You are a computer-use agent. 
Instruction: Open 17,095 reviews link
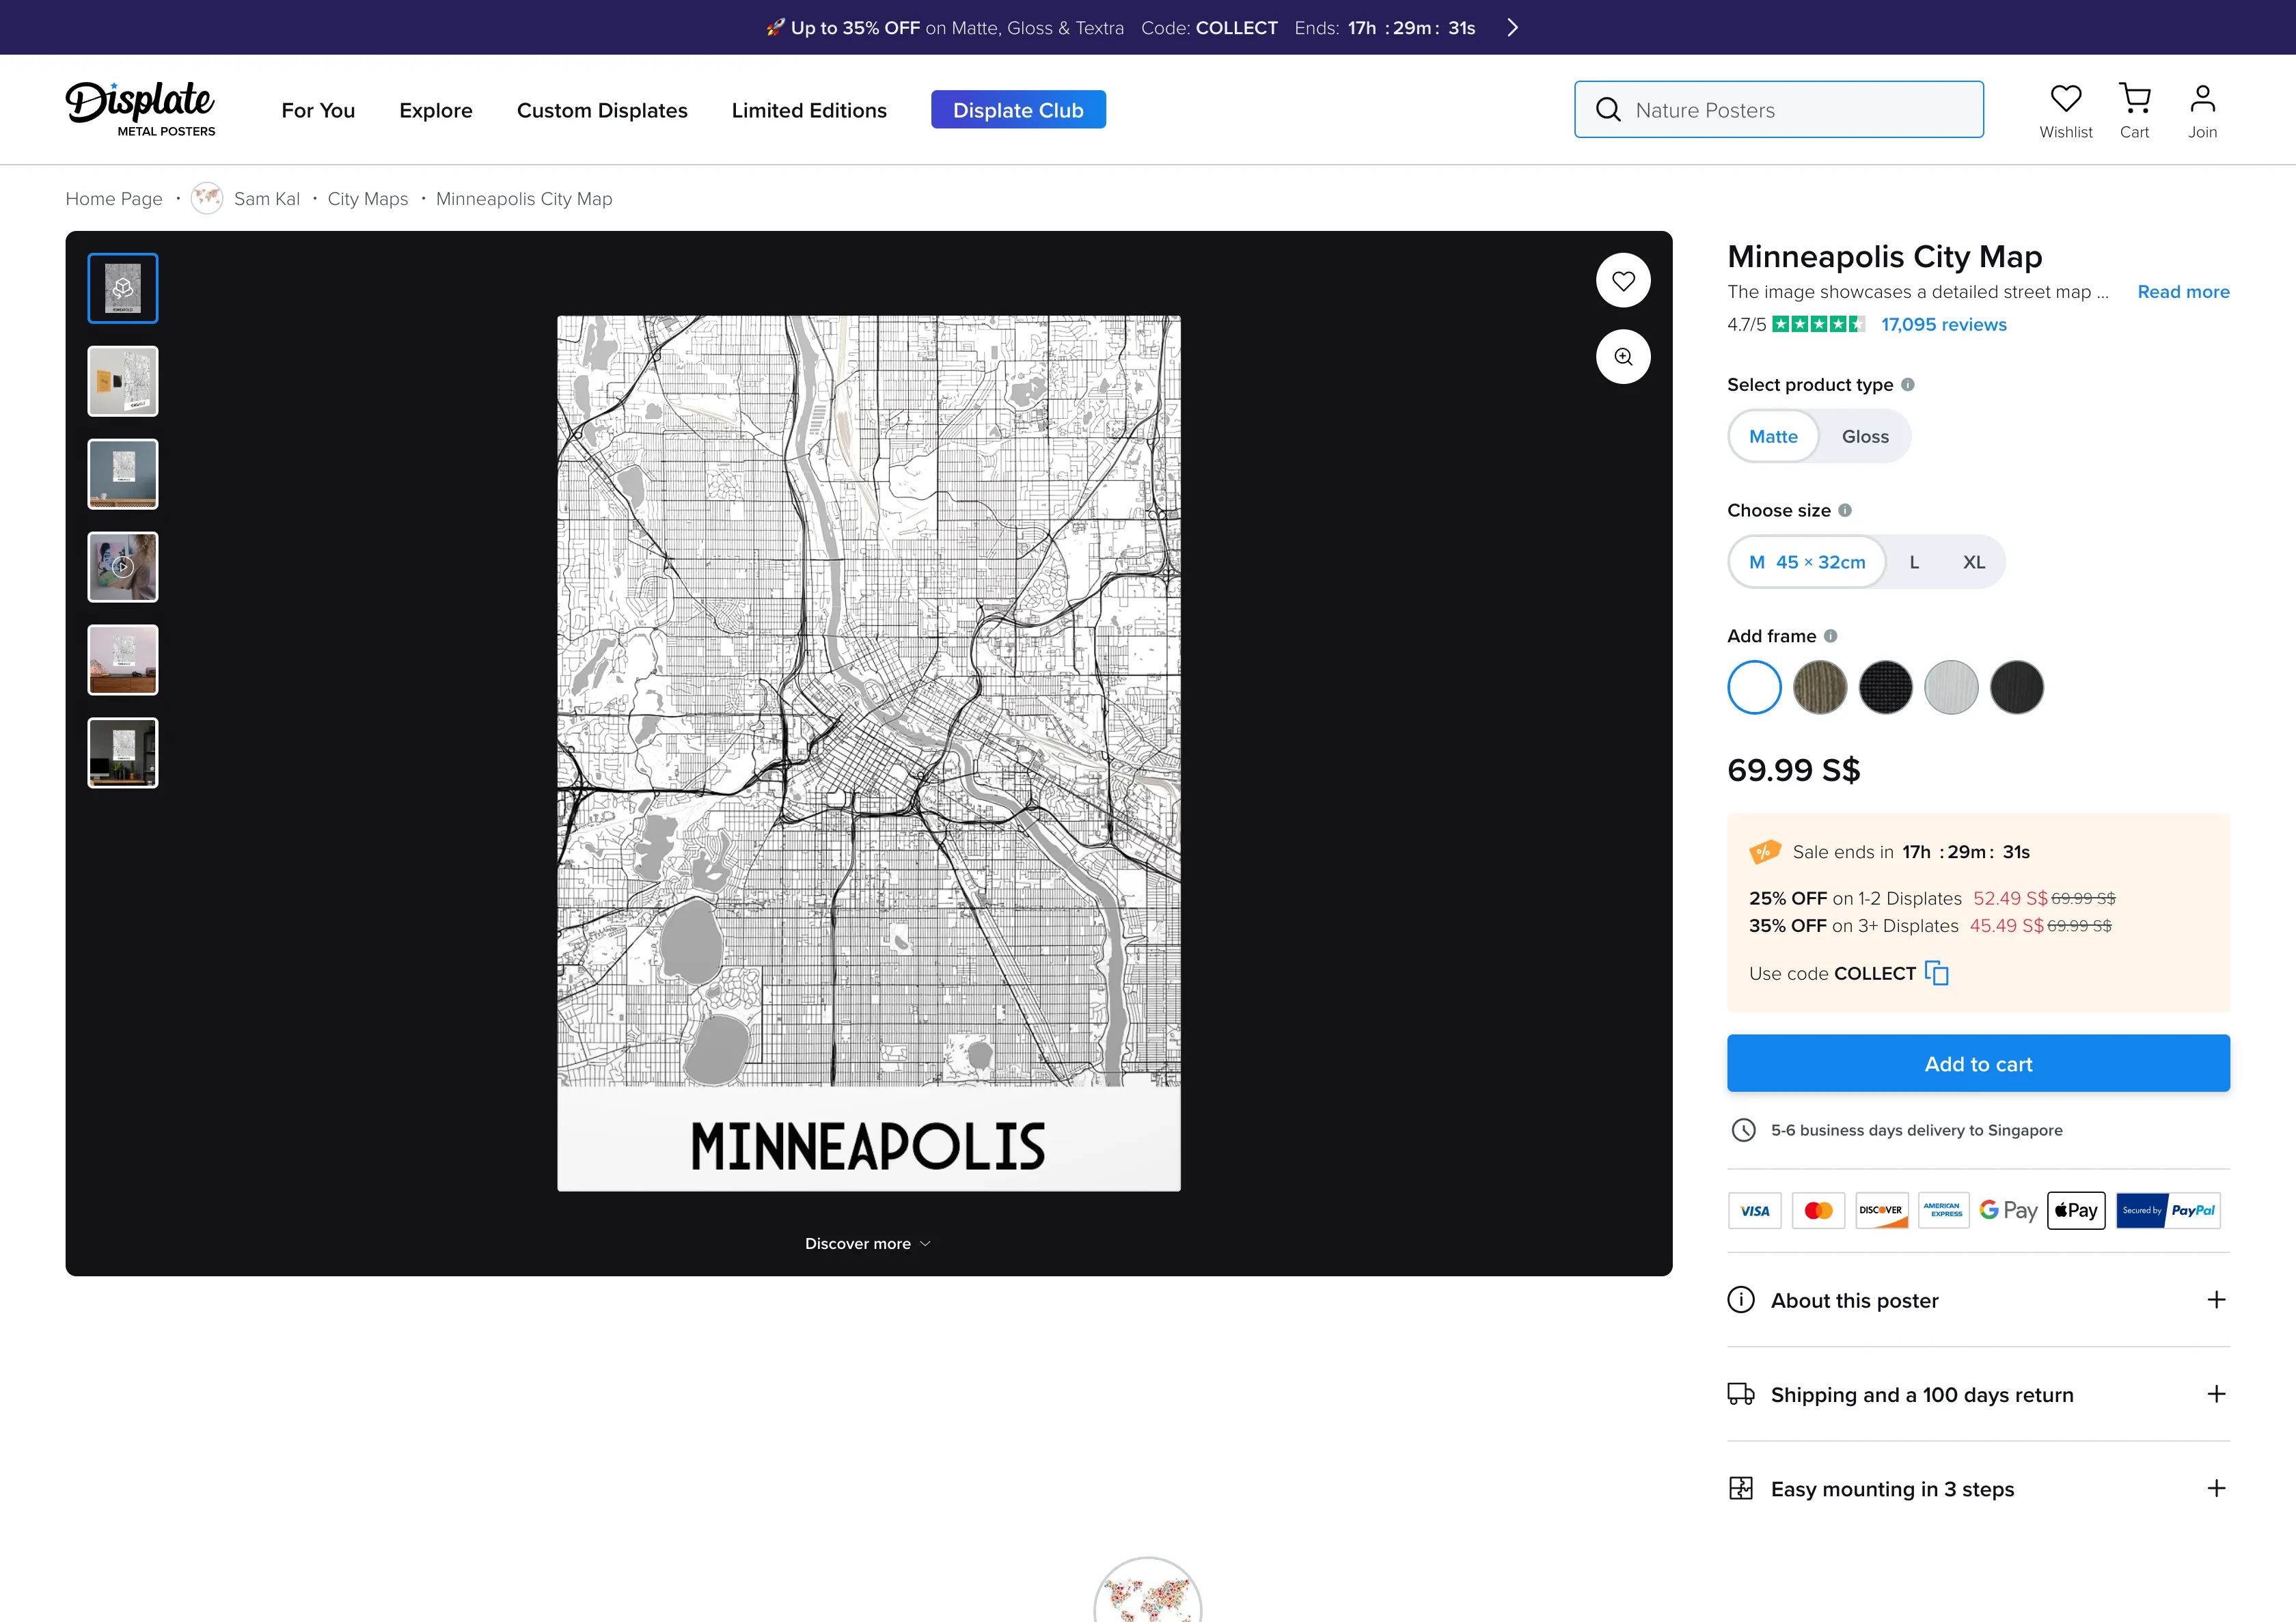click(1943, 325)
